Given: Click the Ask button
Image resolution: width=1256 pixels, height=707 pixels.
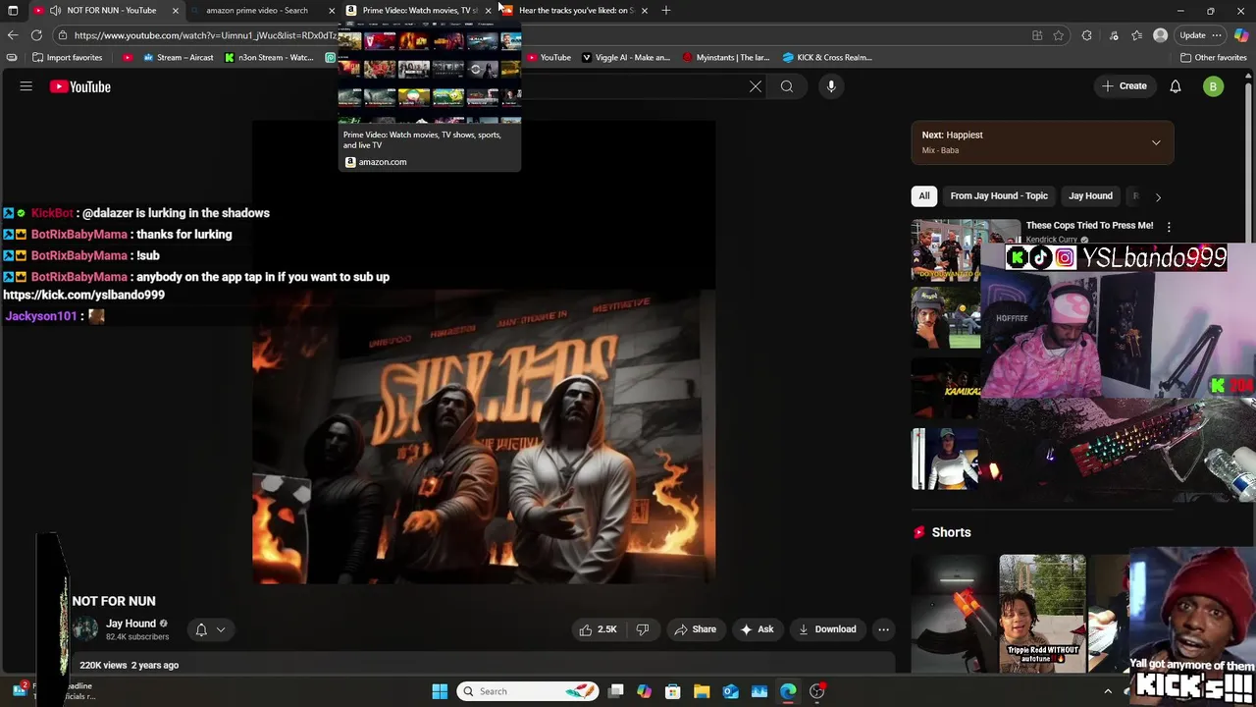Looking at the screenshot, I should [757, 629].
